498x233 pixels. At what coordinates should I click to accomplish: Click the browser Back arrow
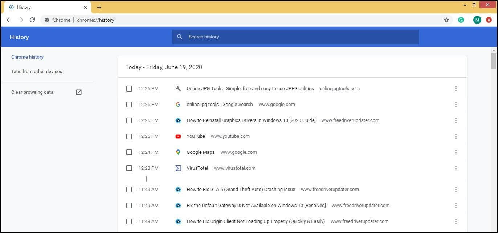coord(9,20)
